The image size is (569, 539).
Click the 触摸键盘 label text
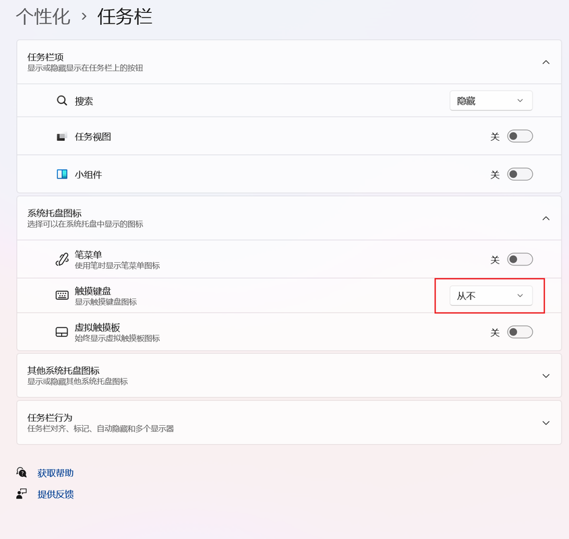pyautogui.click(x=93, y=291)
